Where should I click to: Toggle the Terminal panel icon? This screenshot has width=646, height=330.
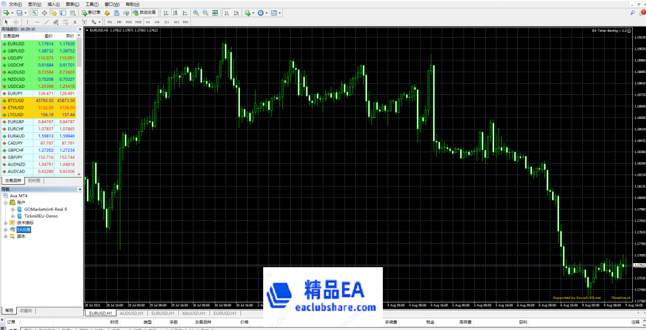[x=63, y=13]
